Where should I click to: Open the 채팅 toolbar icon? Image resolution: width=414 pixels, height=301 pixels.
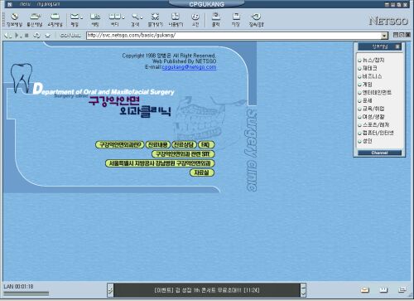[95, 19]
